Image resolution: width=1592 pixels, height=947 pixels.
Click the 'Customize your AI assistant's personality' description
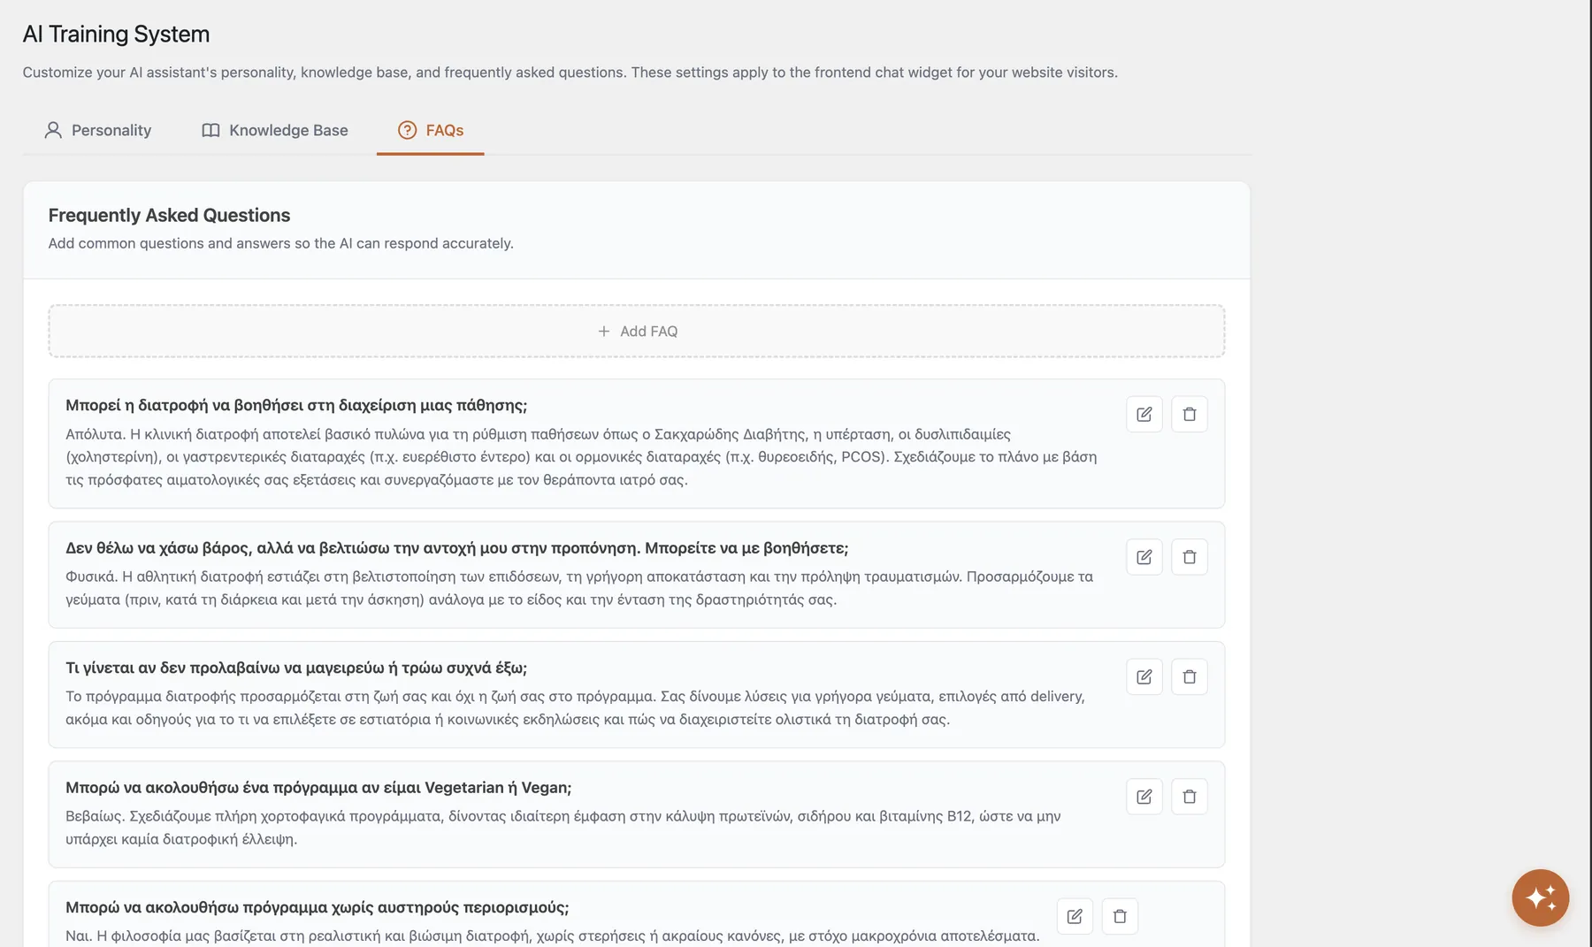570,73
